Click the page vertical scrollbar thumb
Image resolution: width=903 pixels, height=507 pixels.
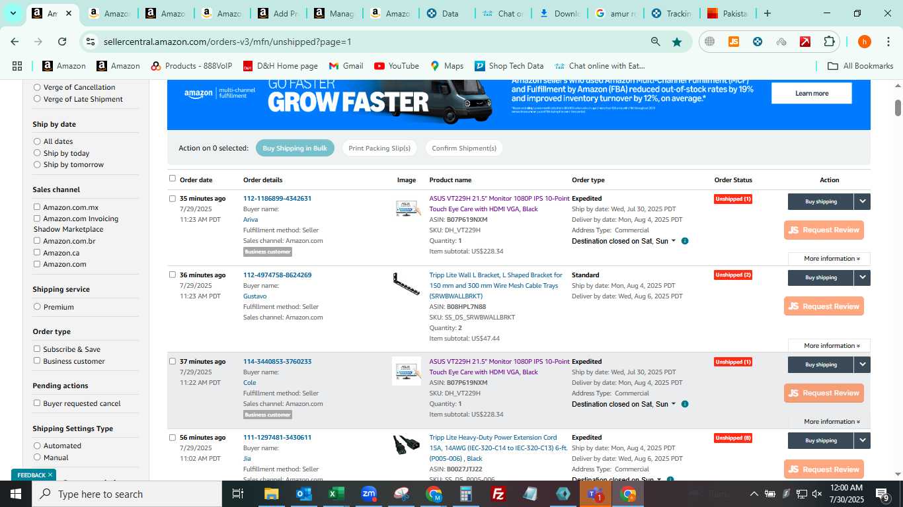(898, 107)
